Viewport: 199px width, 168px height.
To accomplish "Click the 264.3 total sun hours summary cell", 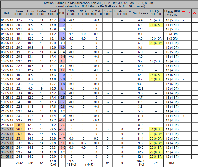I will pos(140,163).
